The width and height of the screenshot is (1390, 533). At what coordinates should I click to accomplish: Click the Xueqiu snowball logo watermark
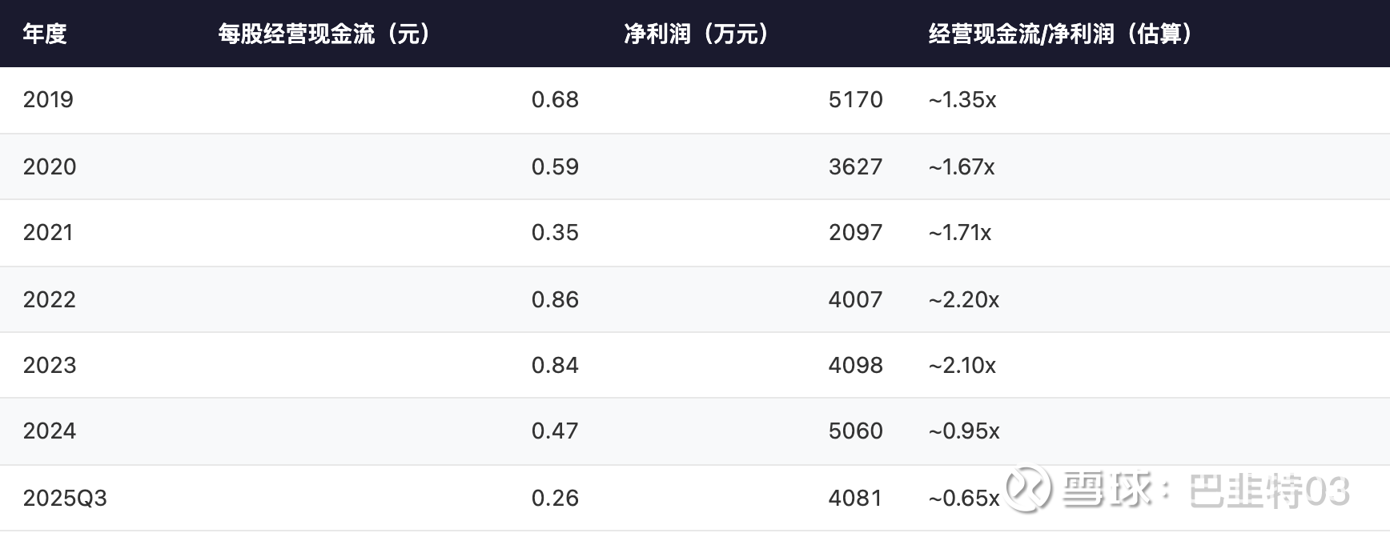(x=1028, y=489)
